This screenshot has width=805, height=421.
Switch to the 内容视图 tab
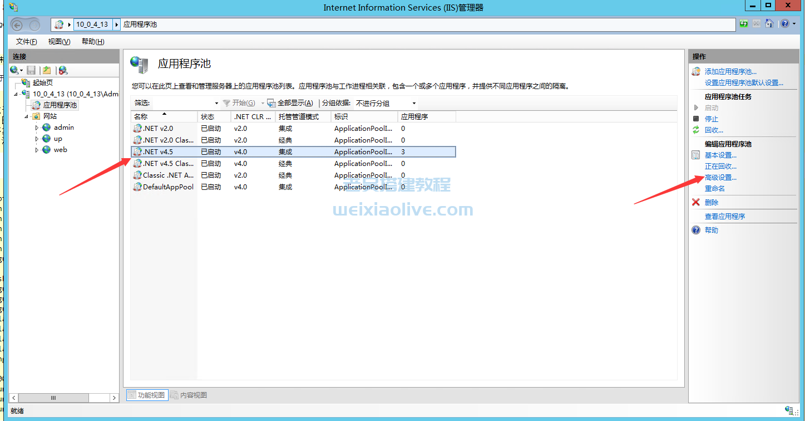pos(193,395)
